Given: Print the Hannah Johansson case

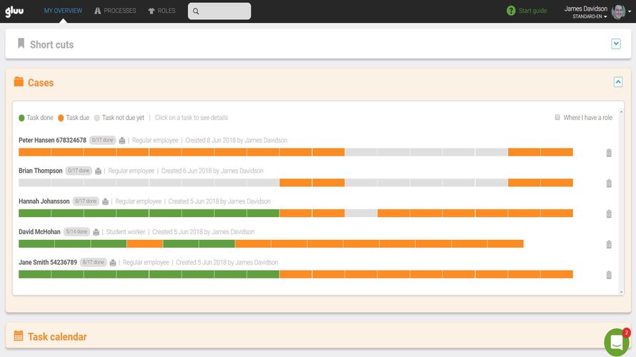Looking at the screenshot, I should click(106, 201).
